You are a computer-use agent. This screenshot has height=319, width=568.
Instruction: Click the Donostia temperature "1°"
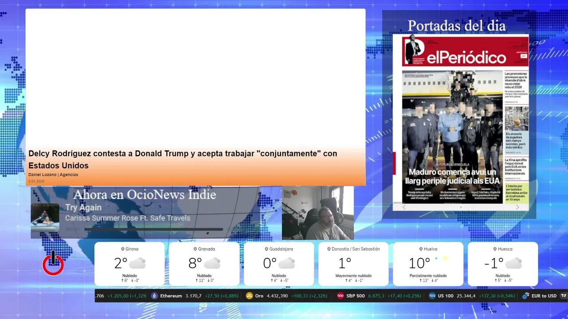coord(345,263)
